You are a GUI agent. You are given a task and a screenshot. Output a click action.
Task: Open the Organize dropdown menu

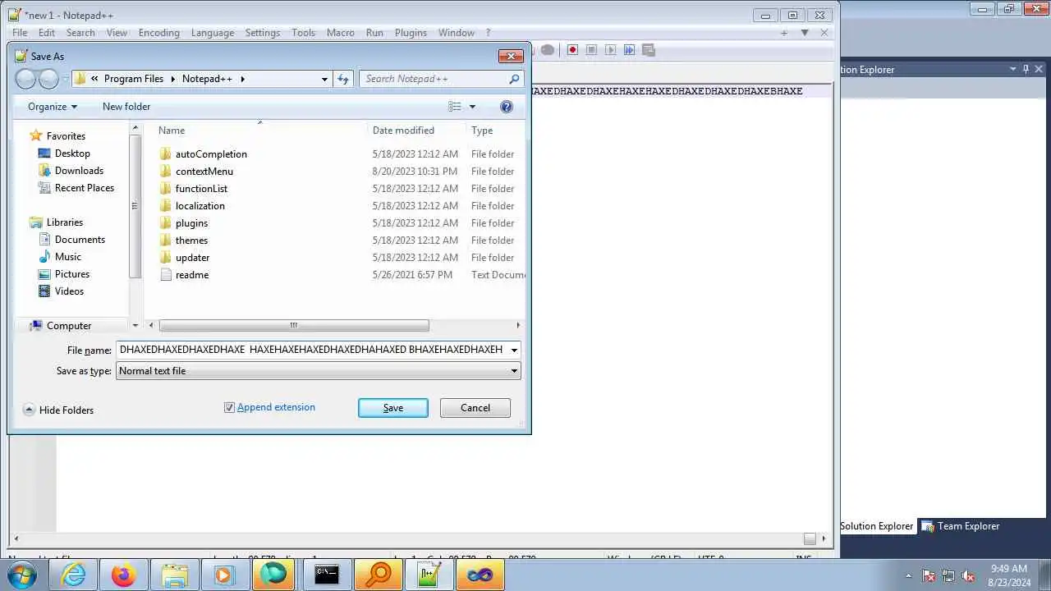[x=52, y=107]
